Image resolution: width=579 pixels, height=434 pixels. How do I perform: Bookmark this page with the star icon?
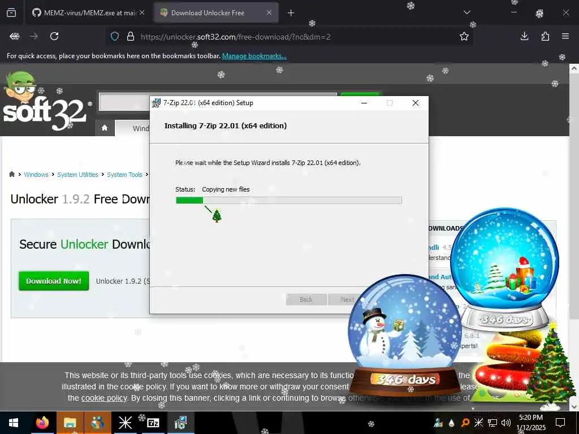point(464,36)
